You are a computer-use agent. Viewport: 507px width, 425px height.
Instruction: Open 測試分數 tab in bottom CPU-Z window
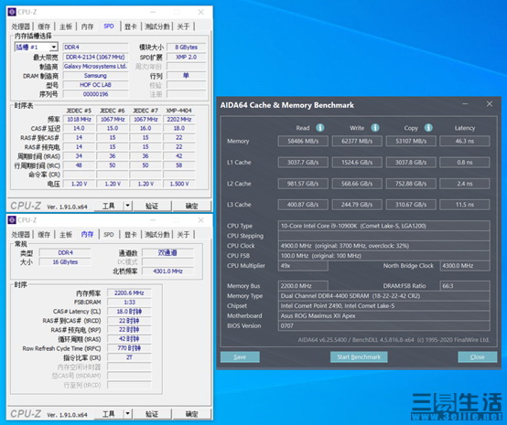tap(157, 235)
